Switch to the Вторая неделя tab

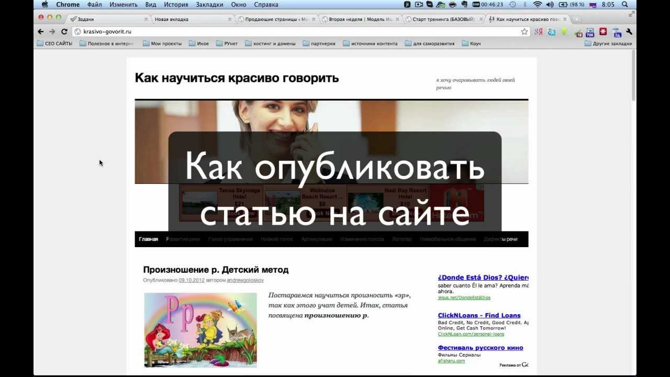[359, 19]
